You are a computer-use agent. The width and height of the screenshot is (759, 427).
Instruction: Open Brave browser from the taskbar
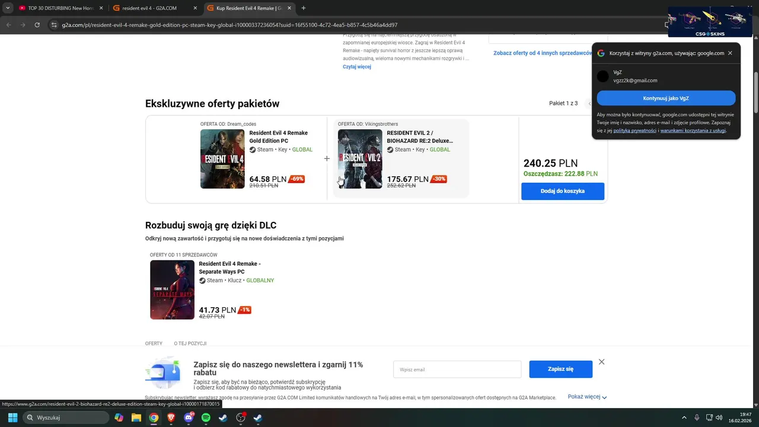[171, 418]
